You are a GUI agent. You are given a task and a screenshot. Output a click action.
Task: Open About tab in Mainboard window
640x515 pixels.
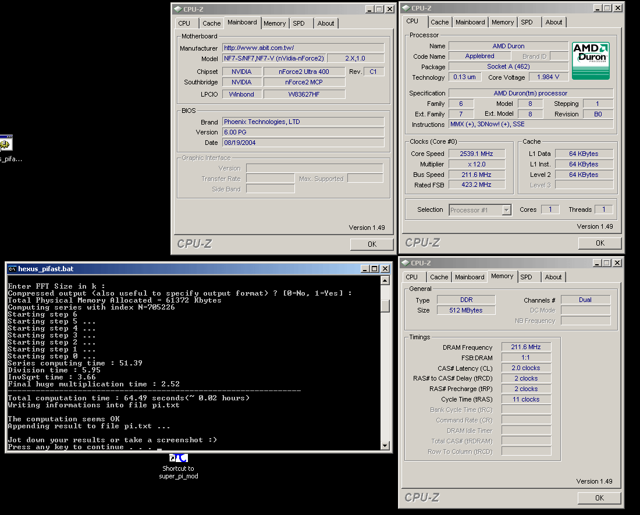pos(326,23)
